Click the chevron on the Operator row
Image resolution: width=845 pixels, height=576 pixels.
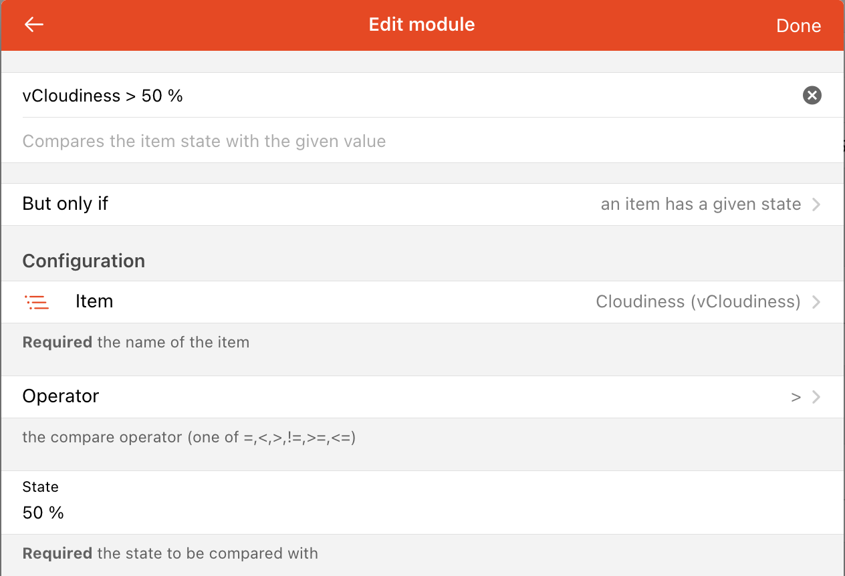pyautogui.click(x=816, y=397)
